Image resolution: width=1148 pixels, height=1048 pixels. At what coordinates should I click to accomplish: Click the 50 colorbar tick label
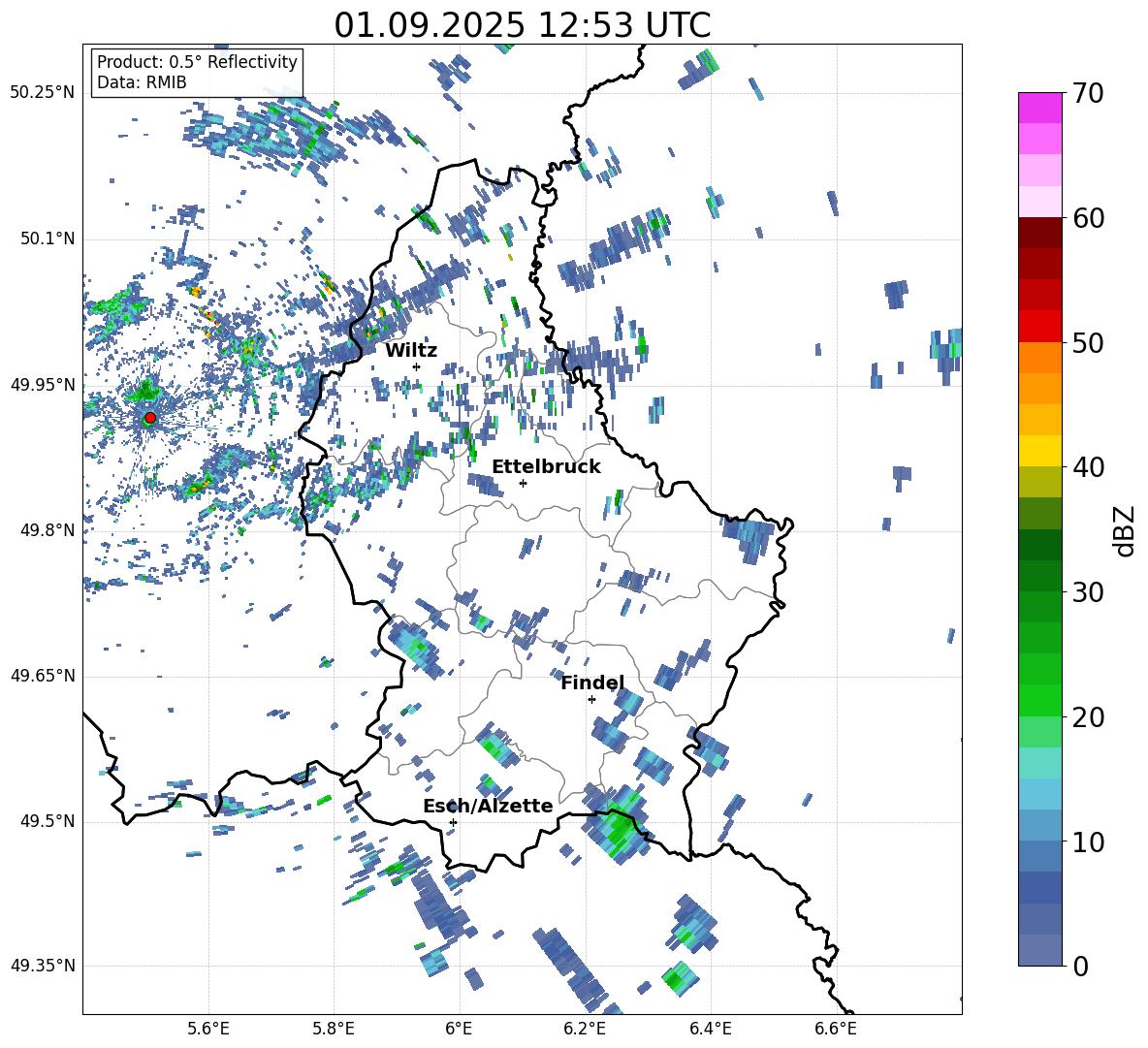click(1088, 342)
